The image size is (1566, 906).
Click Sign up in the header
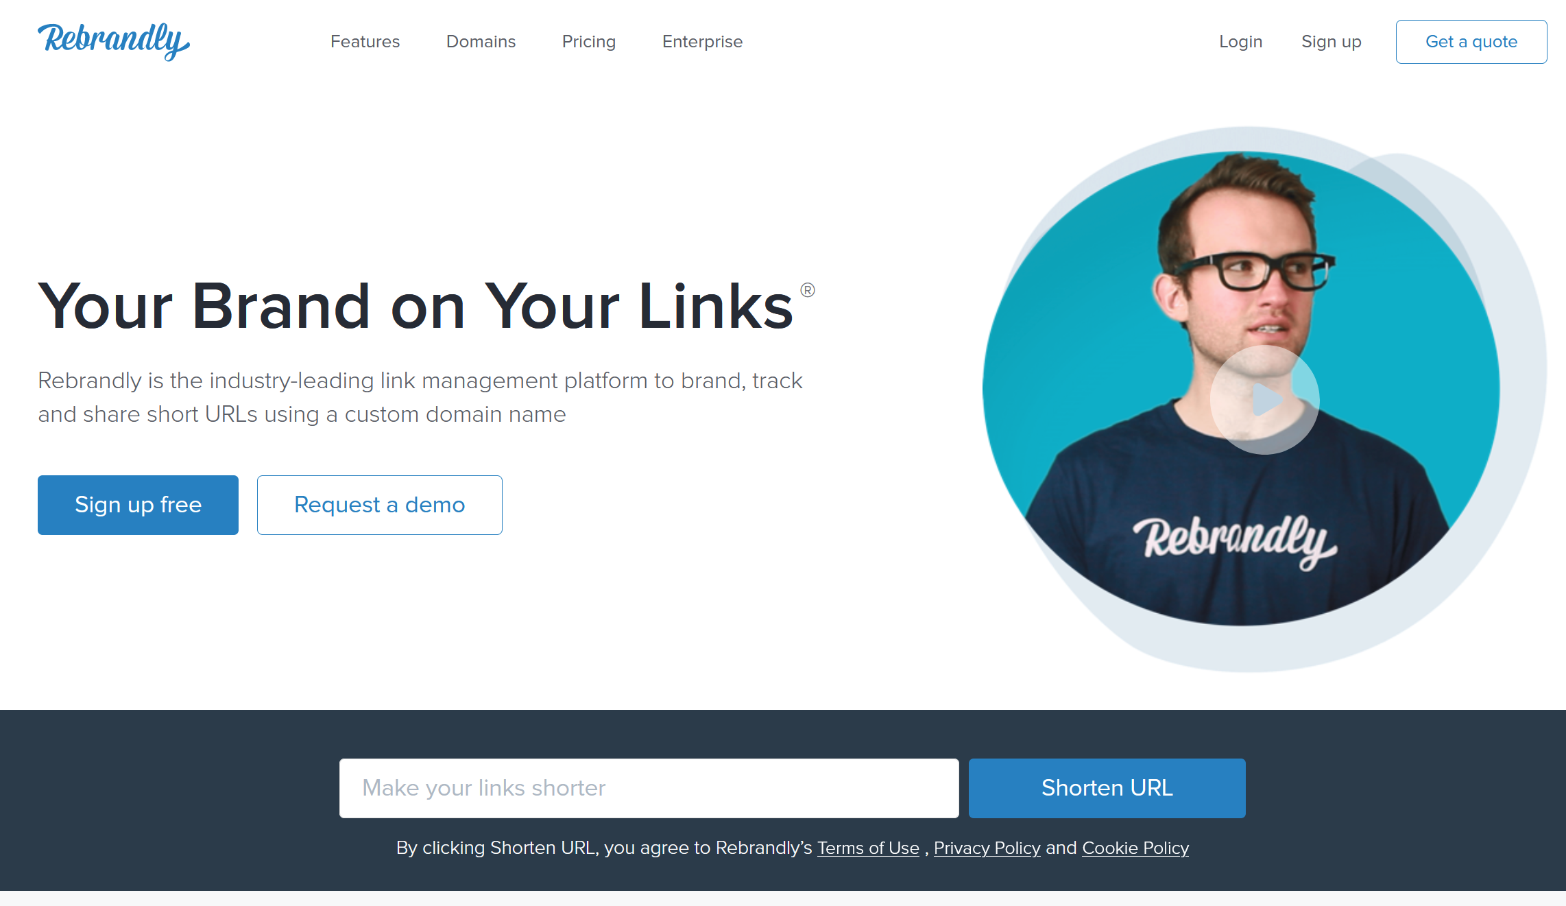(x=1331, y=42)
